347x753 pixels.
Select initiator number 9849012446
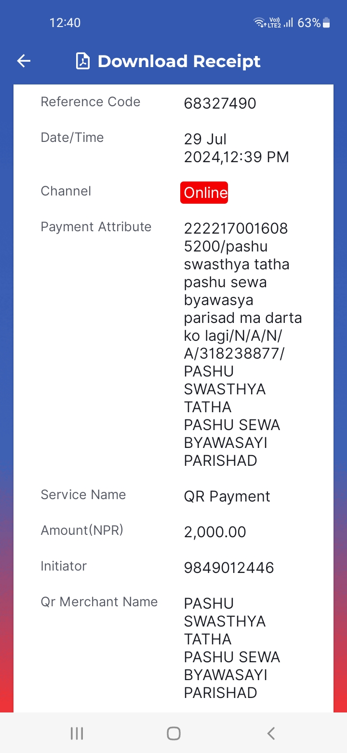(229, 568)
